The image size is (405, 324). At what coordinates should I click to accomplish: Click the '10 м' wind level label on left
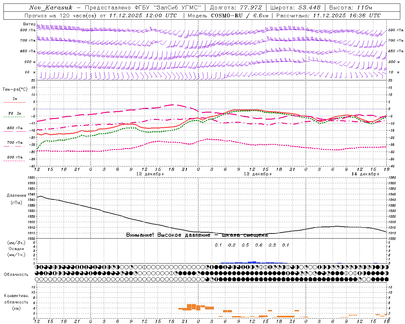(x=30, y=72)
